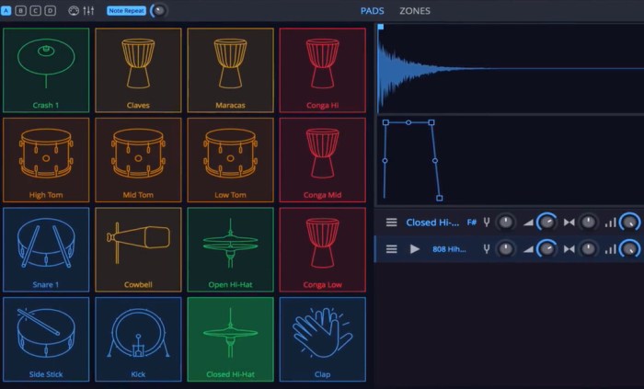The width and height of the screenshot is (644, 389).
Task: Switch to the PADS tab
Action: coord(373,11)
